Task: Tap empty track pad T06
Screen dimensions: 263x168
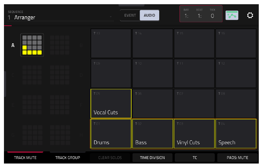Action: pyautogui.click(x=153, y=104)
